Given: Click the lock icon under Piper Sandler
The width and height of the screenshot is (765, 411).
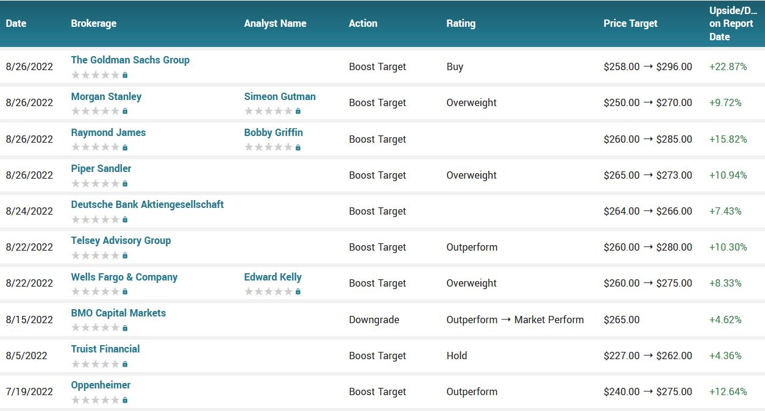Looking at the screenshot, I should click(x=125, y=183).
